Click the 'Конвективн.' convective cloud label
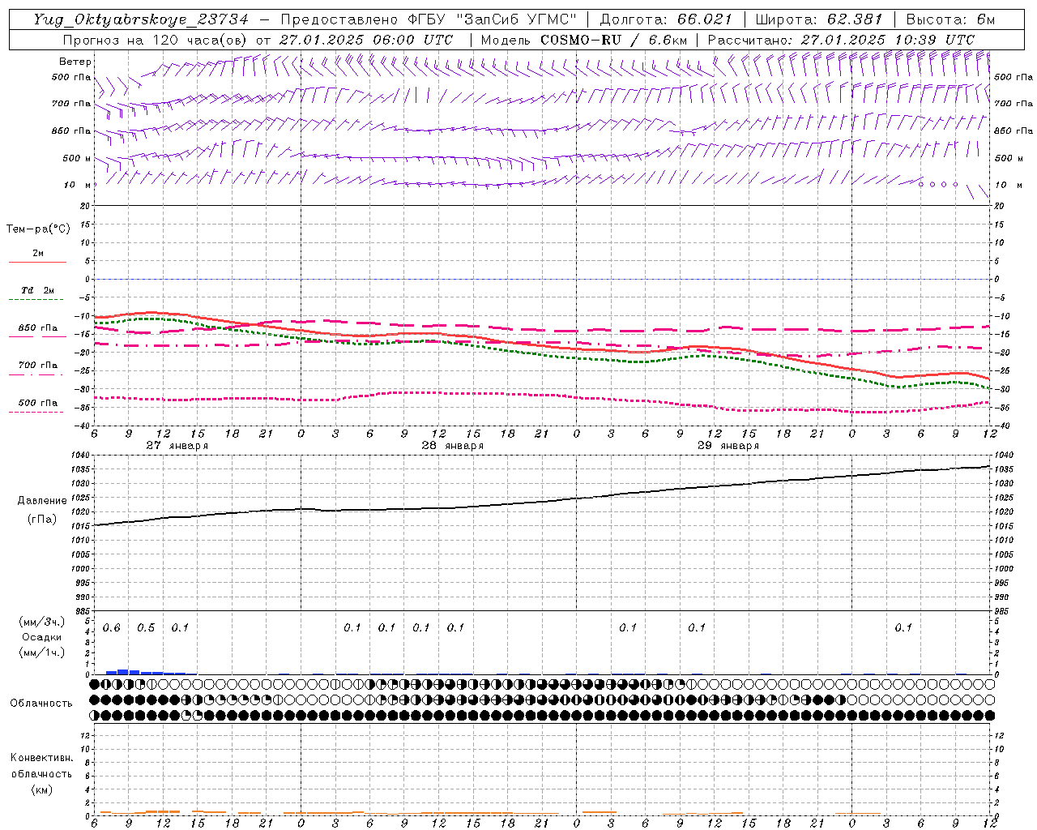The image size is (1037, 830). 41,758
